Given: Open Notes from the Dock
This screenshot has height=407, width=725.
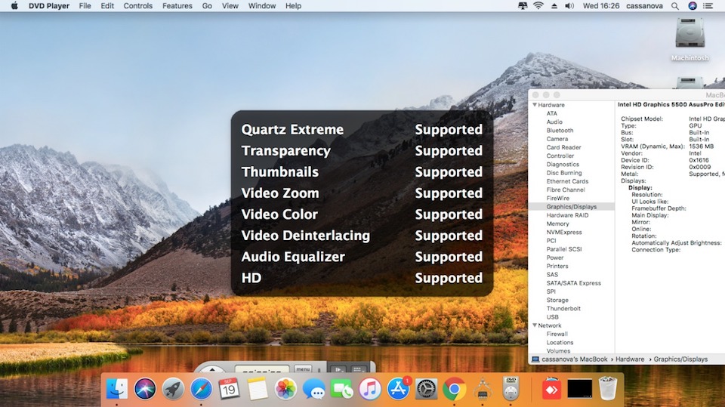Looking at the screenshot, I should 257,389.
